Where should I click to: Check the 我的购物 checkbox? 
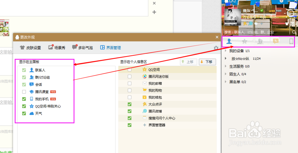[129, 90]
